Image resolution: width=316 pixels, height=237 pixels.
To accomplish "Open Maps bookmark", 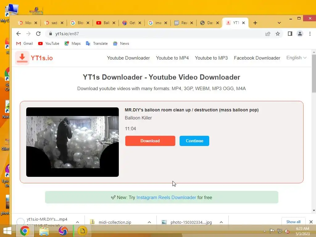I will coord(73,44).
